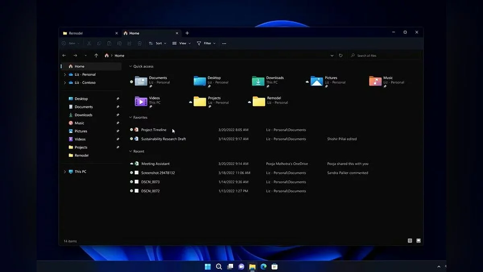
Task: Open the Filter options button
Action: click(206, 44)
